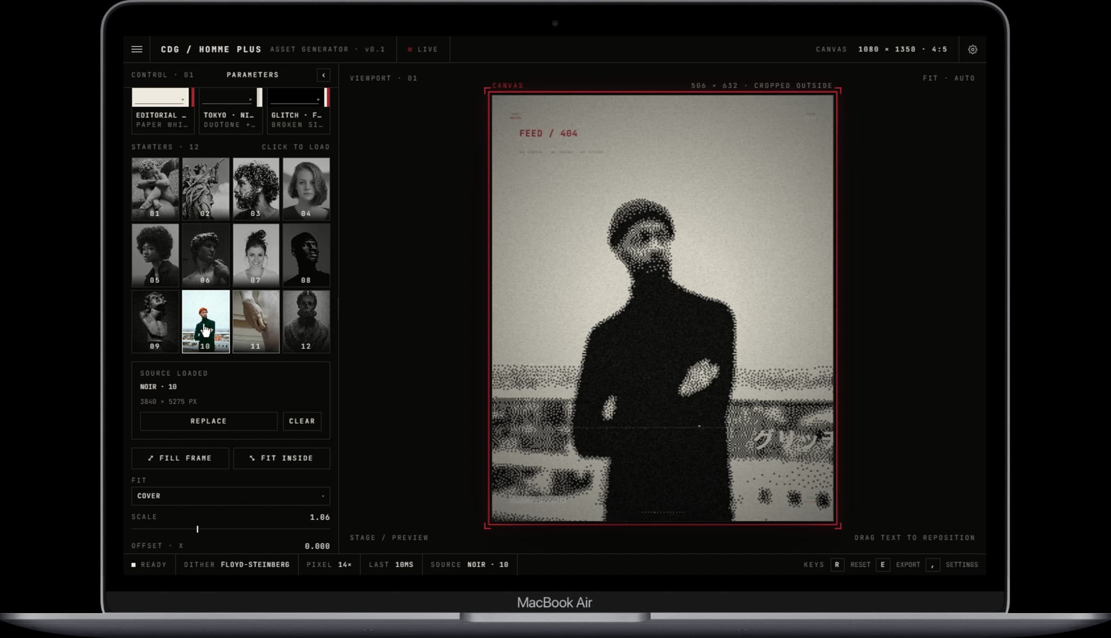Image resolution: width=1111 pixels, height=638 pixels.
Task: Toggle the LIVE indicator
Action: (x=423, y=49)
